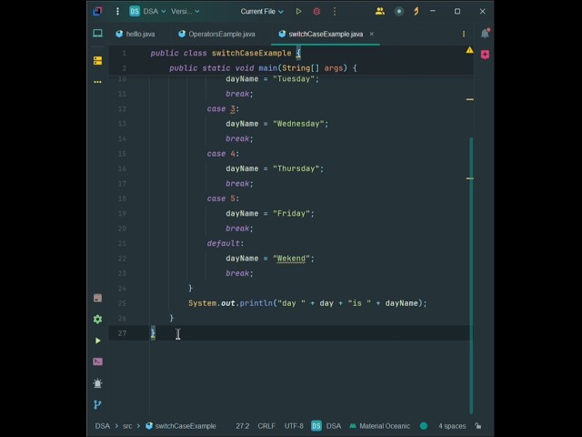Open the pink plugin tool window icon
This screenshot has width=582, height=437.
tap(485, 55)
